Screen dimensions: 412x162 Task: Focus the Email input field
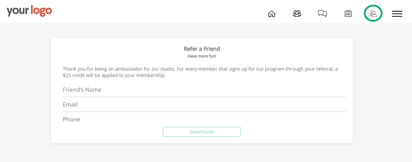(x=204, y=105)
